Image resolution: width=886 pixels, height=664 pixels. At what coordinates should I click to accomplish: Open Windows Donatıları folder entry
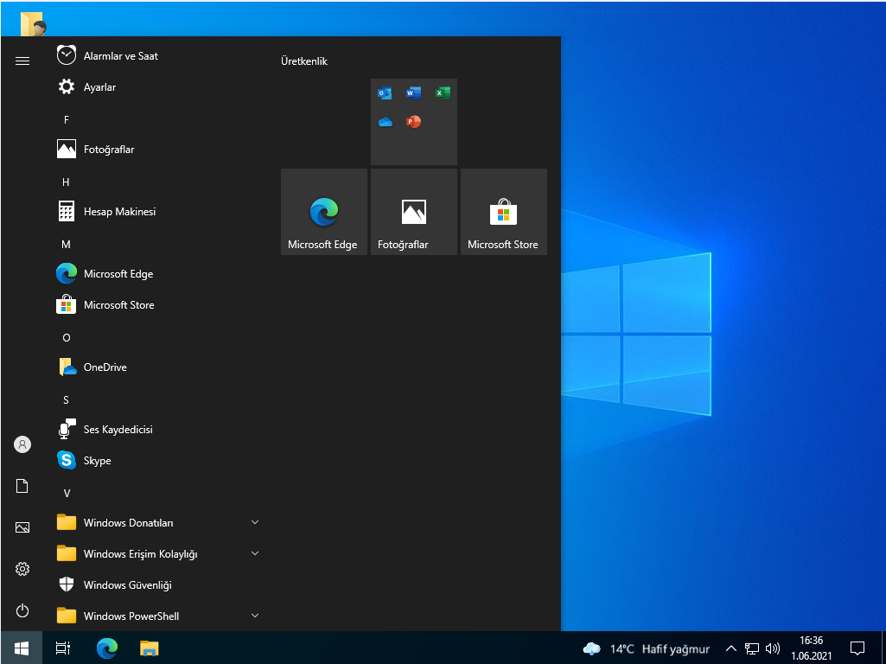(x=158, y=522)
